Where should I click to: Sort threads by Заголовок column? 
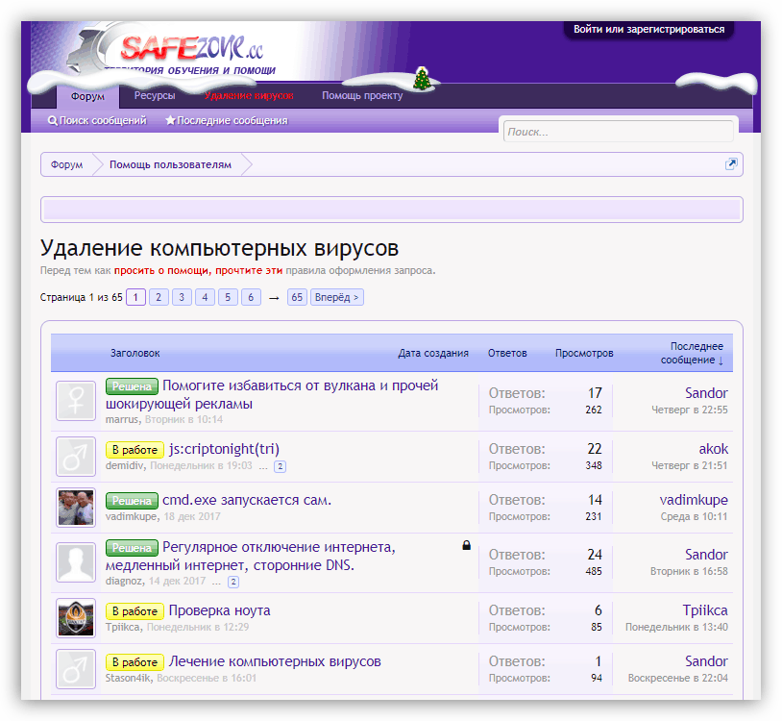(x=135, y=353)
